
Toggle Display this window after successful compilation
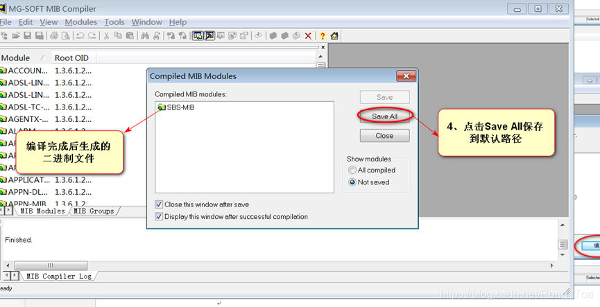click(x=159, y=216)
